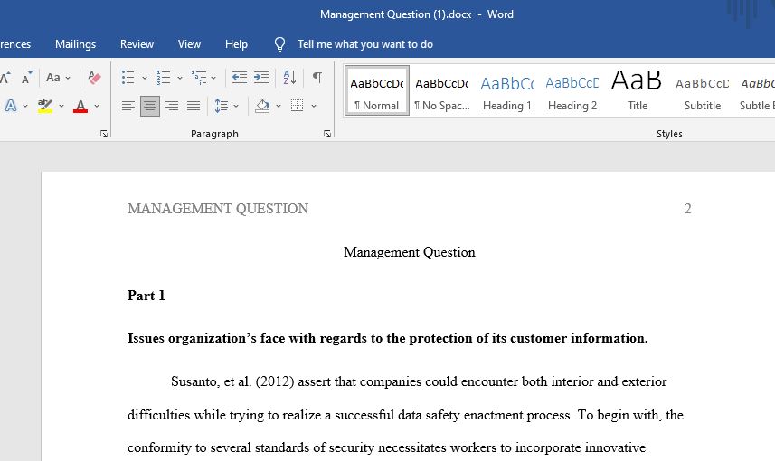
Task: Open the Shading color dropdown arrow
Action: pos(279,106)
